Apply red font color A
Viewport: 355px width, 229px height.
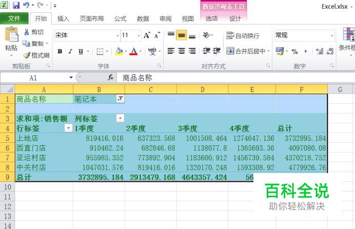pos(133,51)
